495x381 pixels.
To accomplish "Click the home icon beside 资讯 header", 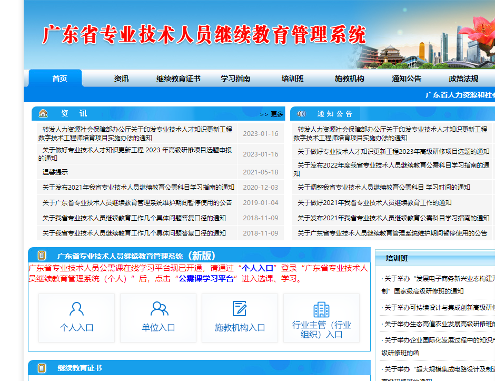I will pyautogui.click(x=43, y=114).
